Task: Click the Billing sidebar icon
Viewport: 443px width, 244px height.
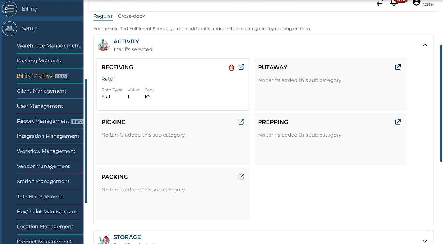Action: [x=9, y=9]
